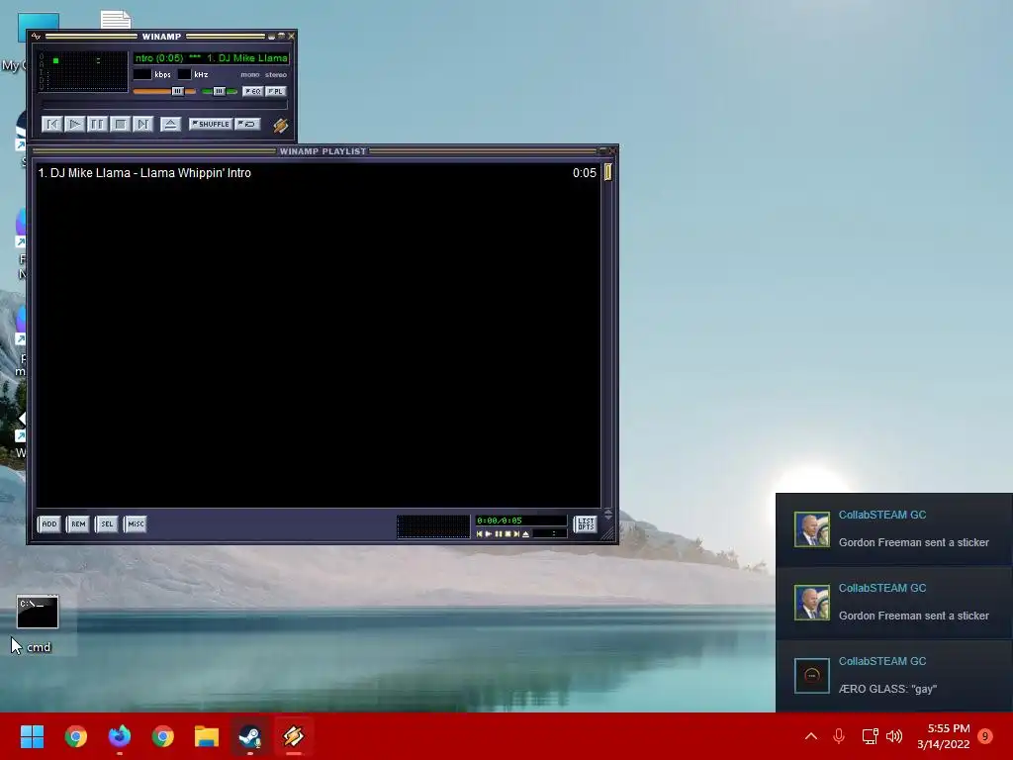Skip to next track in Winamp main window

[x=142, y=124]
